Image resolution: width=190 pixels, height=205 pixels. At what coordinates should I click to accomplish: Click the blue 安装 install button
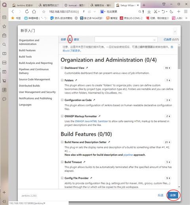pyautogui.click(x=173, y=195)
